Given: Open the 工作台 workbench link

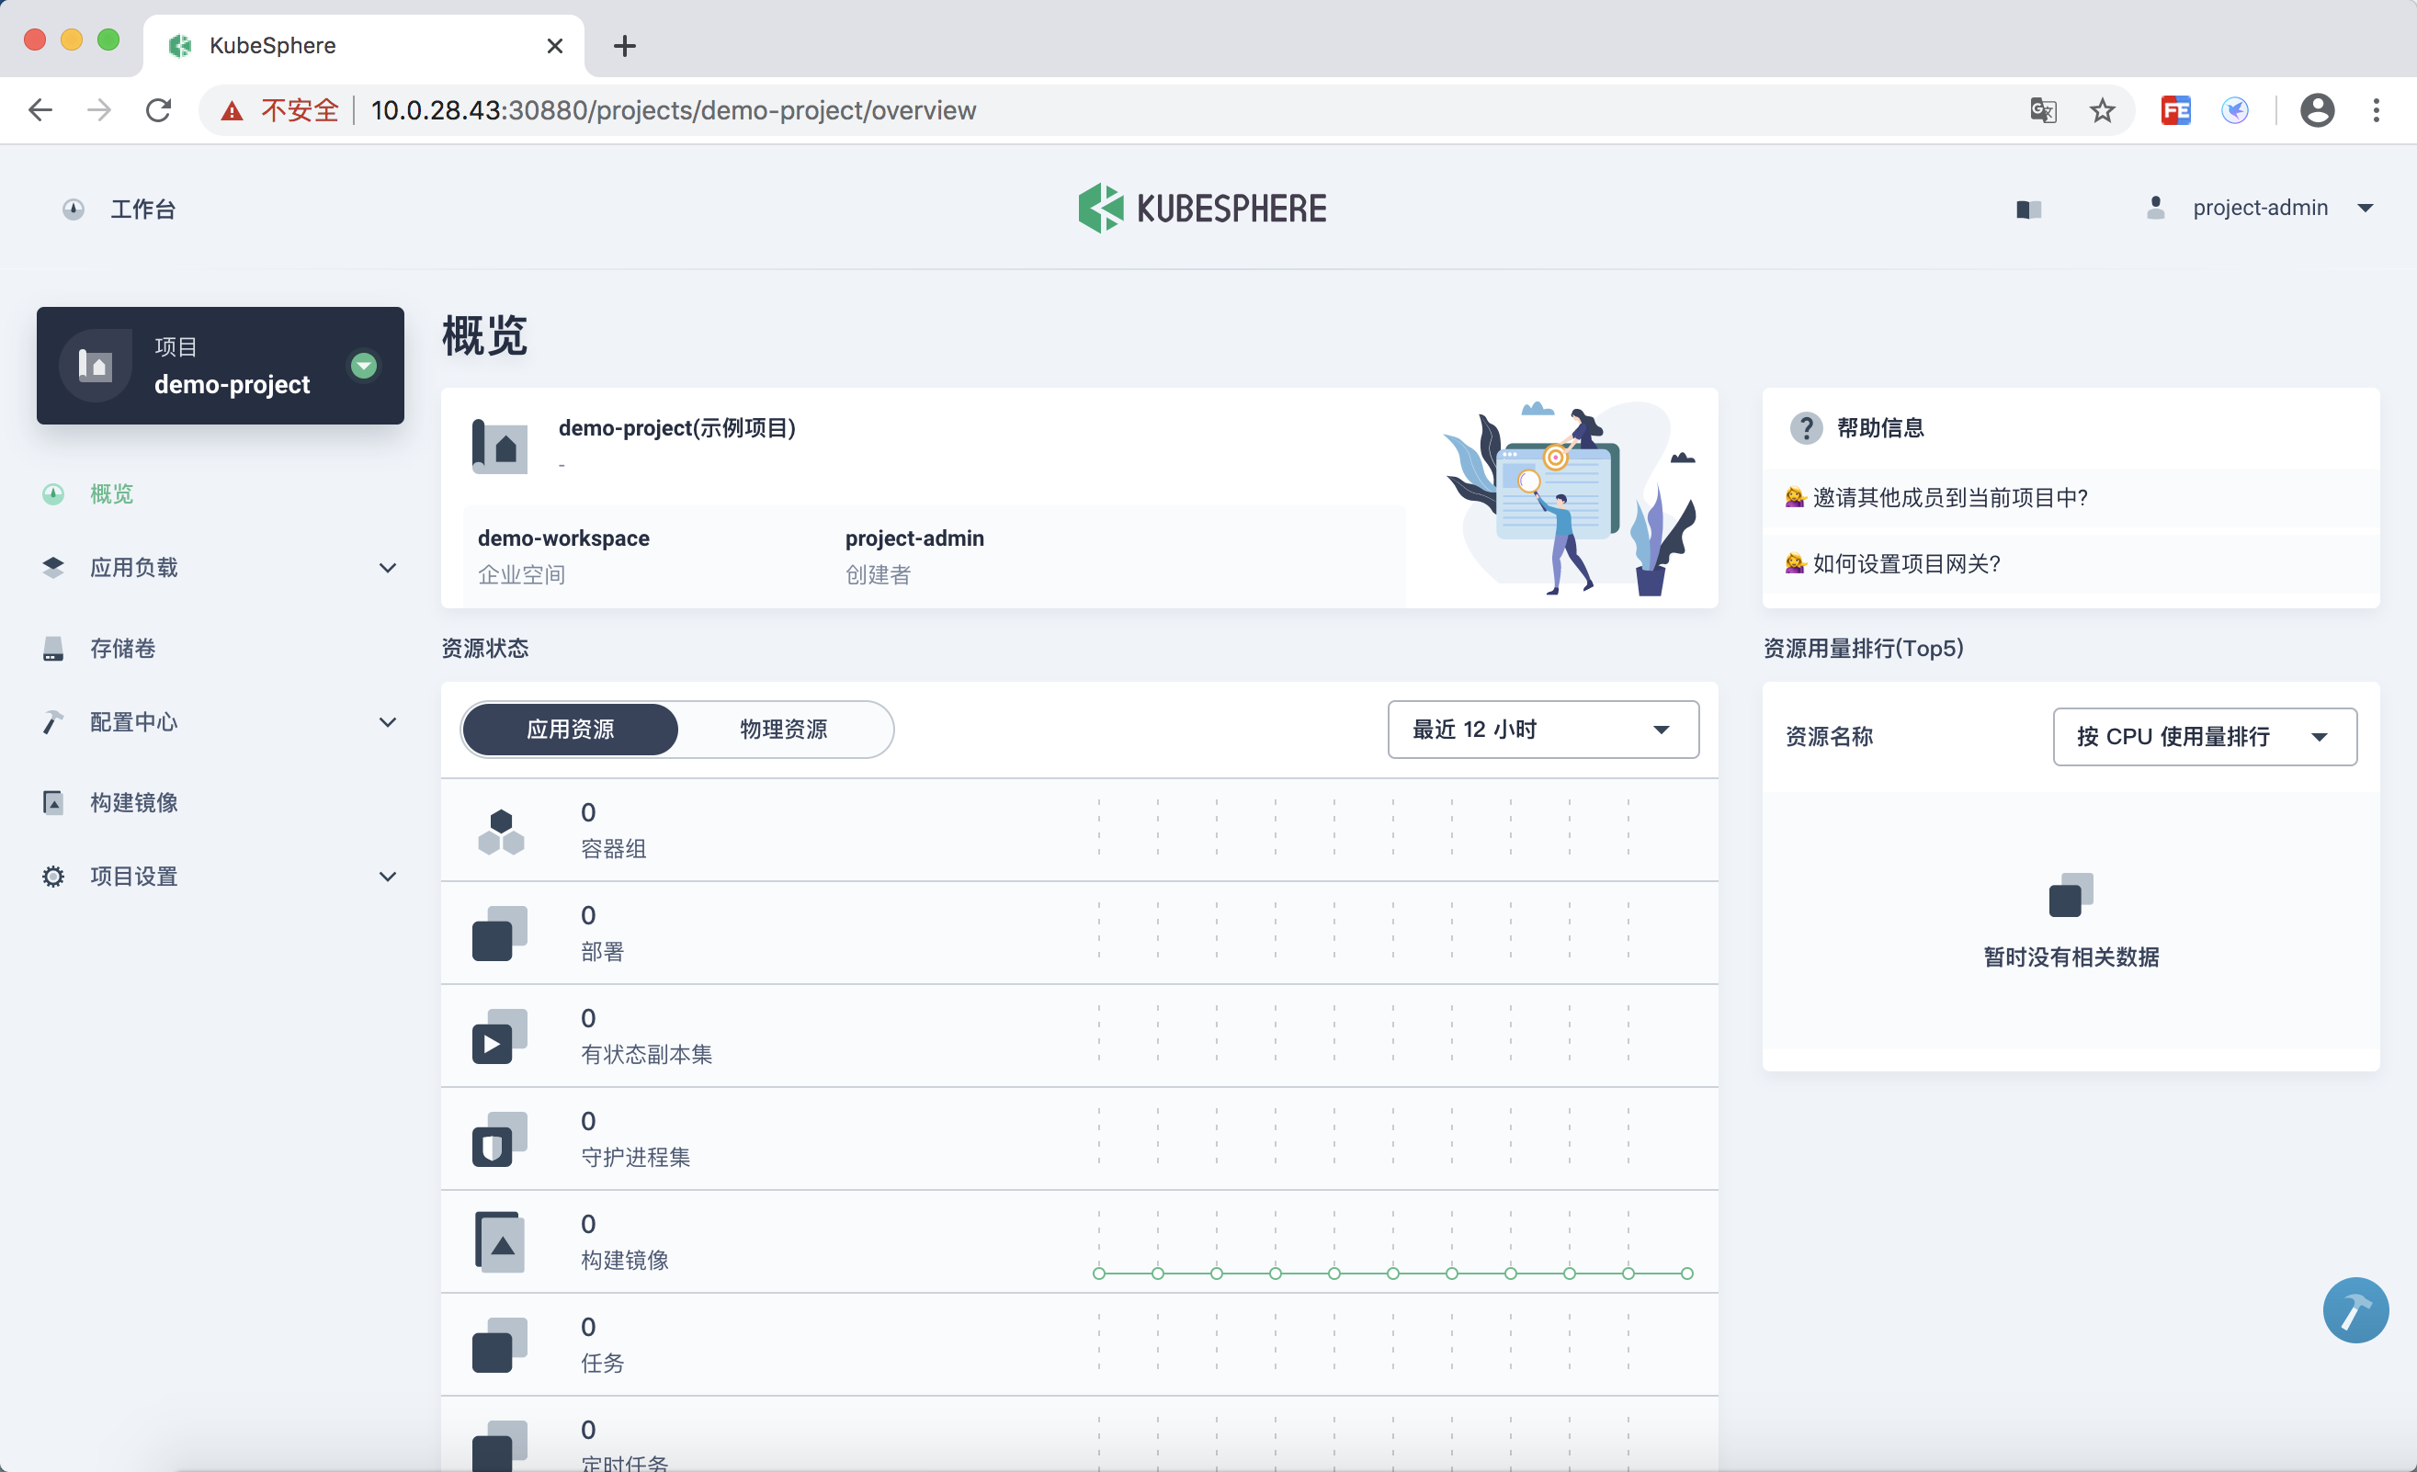Looking at the screenshot, I should coord(142,209).
